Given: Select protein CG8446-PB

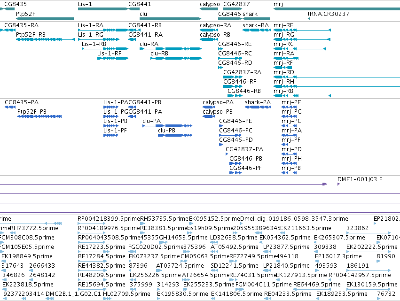Looking at the screenshot, I should [x=235, y=163].
